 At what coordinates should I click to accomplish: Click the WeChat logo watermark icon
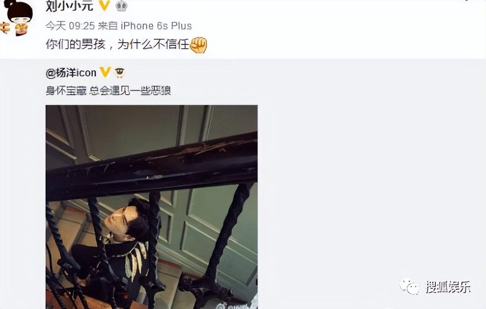[409, 287]
